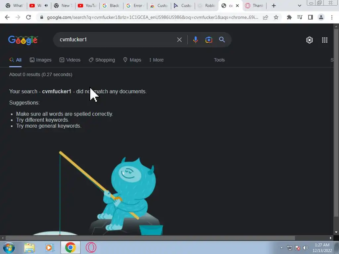Open Opera browser from taskbar
The image size is (339, 254).
[91, 247]
